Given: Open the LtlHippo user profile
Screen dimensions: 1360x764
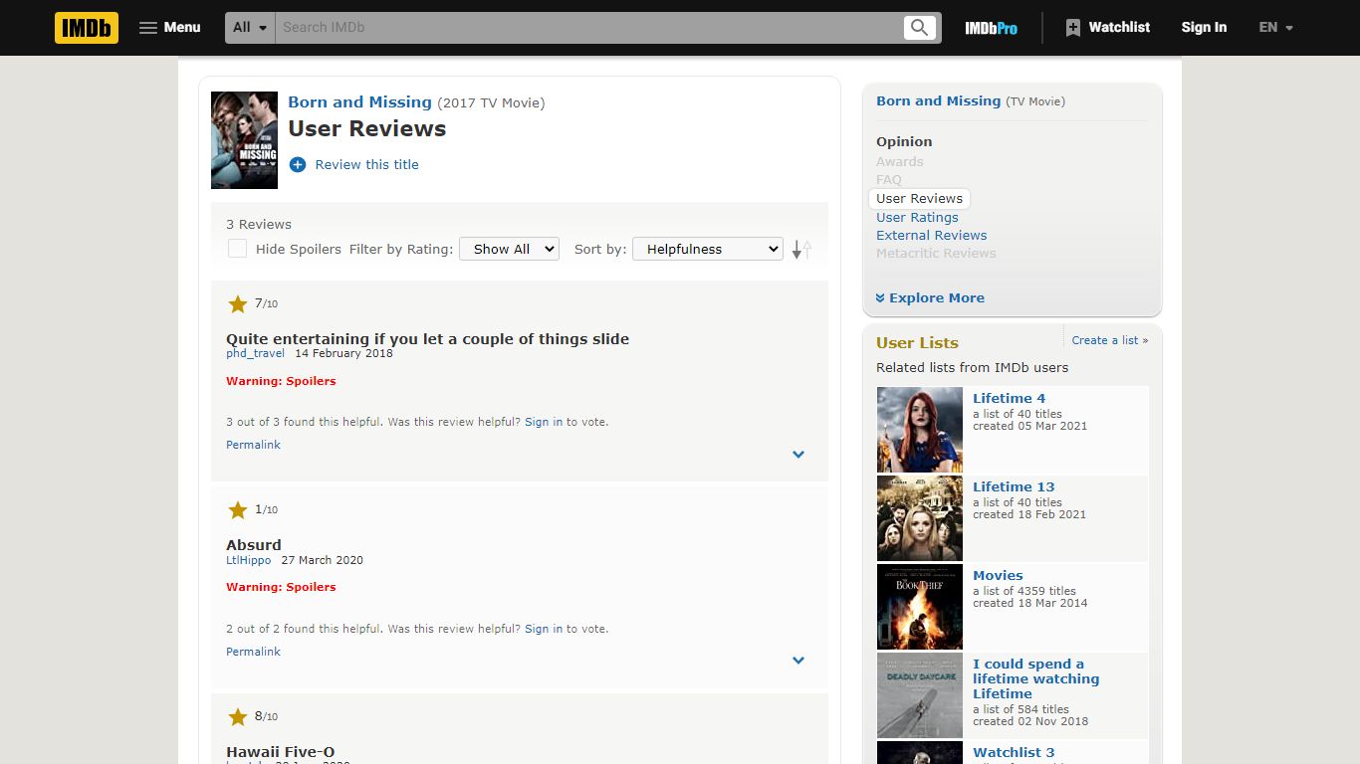Looking at the screenshot, I should pyautogui.click(x=248, y=560).
